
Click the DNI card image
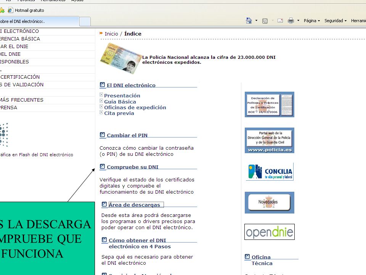pos(121,58)
